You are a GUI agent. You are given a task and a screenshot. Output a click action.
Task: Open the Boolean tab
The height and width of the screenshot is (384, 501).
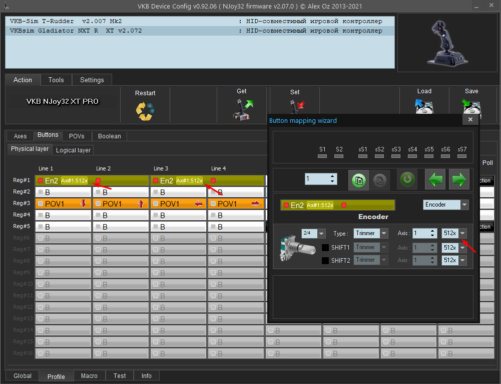click(x=109, y=136)
